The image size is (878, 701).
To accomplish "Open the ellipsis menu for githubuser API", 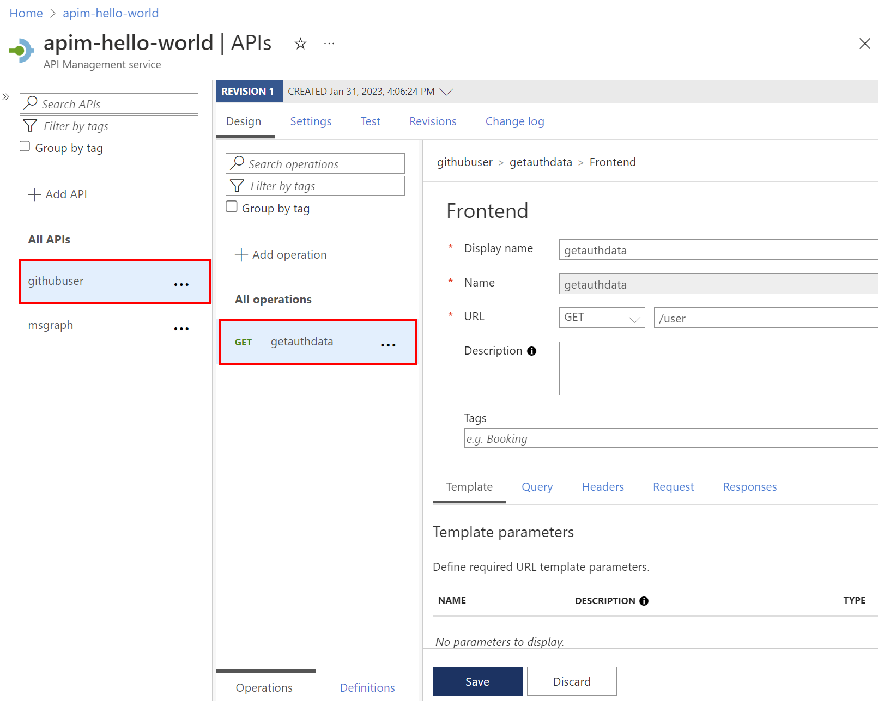I will coord(181,283).
